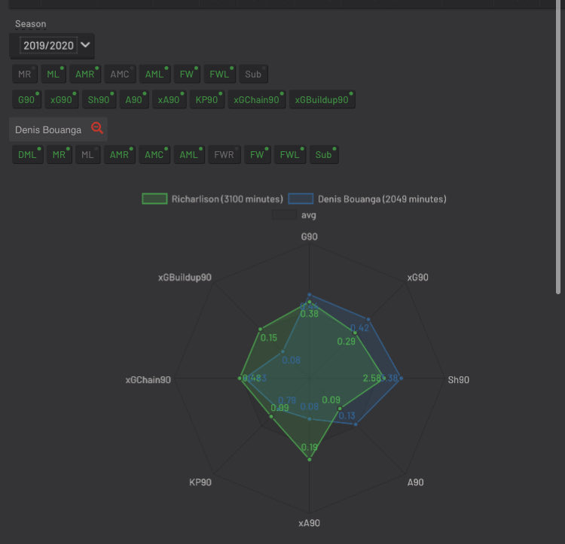This screenshot has height=544, width=565.
Task: Toggle MR position in Denis Bouanga's row
Action: [x=60, y=155]
